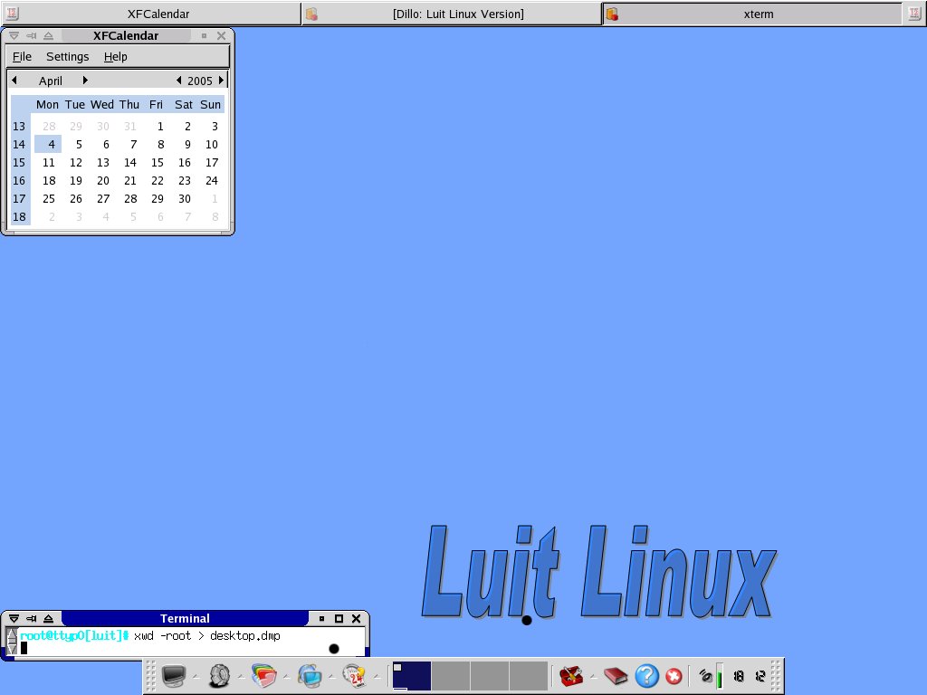Switch to the xterm taskbar entry
Image resolution: width=927 pixels, height=695 pixels.
(753, 14)
